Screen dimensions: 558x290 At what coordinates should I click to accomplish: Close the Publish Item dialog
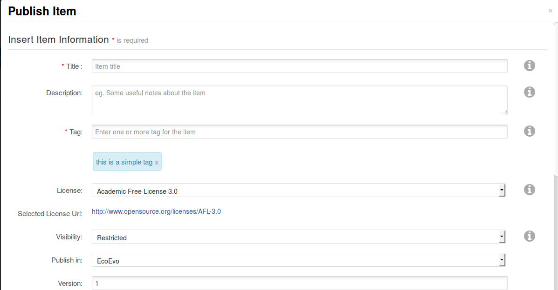coord(550,11)
